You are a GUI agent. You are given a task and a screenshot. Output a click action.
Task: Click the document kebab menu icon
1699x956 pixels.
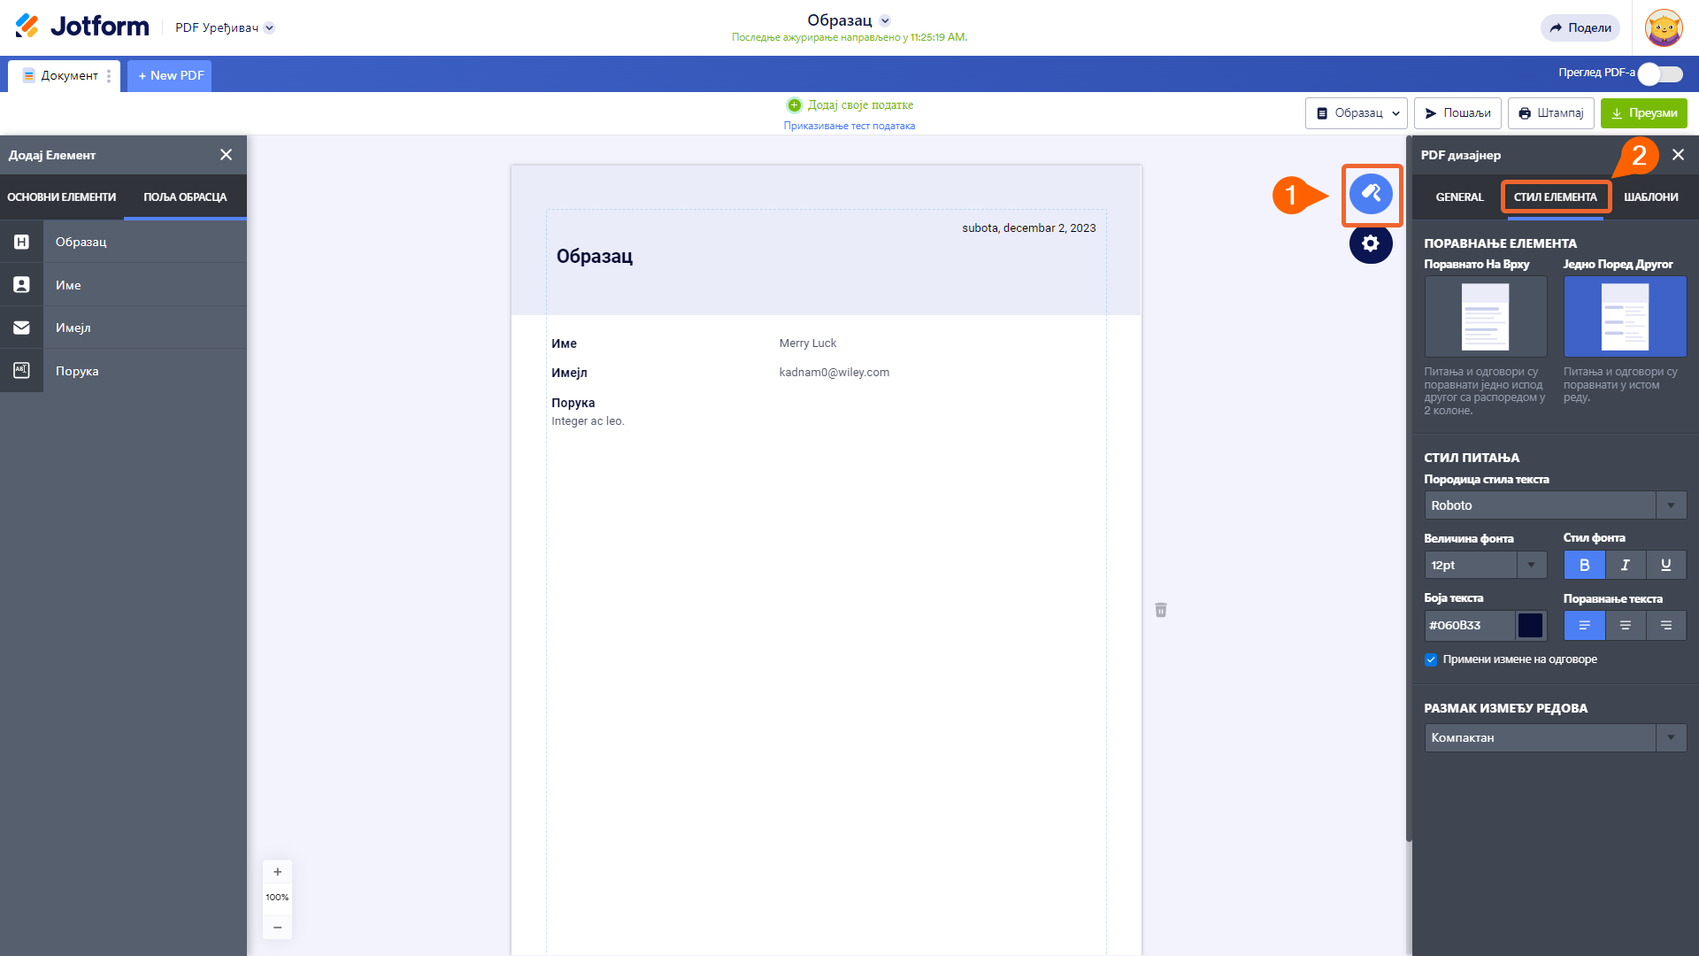pos(109,76)
